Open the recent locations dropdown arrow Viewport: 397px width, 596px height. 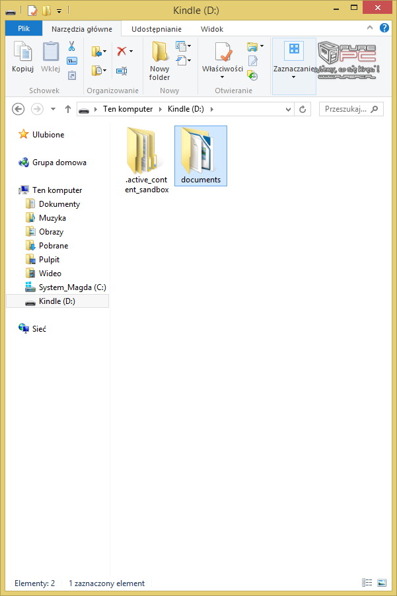tap(54, 109)
